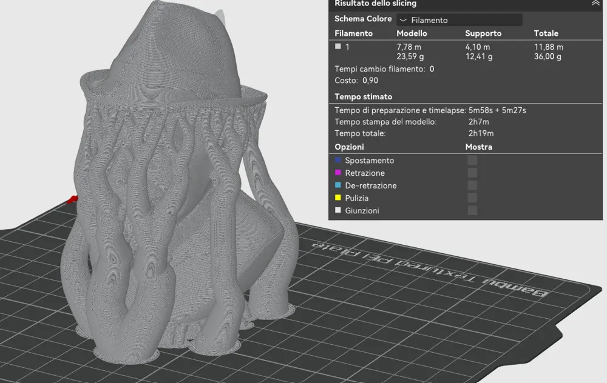607x383 pixels.
Task: Click the De-retrazione cyan color swatch
Action: [x=338, y=185]
